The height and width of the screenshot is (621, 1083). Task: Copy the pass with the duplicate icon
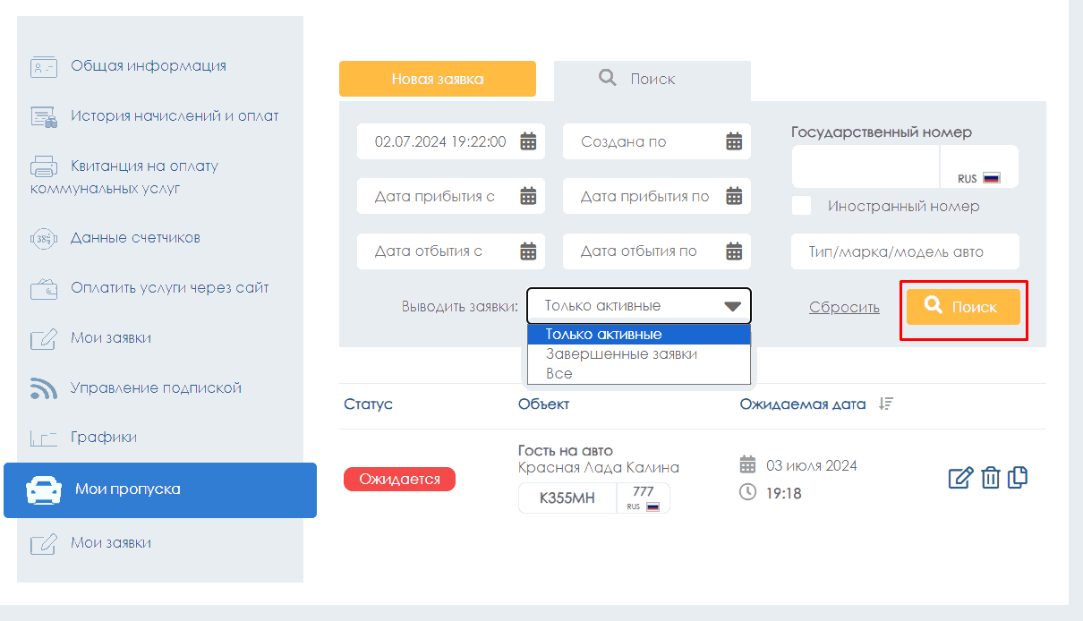(x=1018, y=478)
